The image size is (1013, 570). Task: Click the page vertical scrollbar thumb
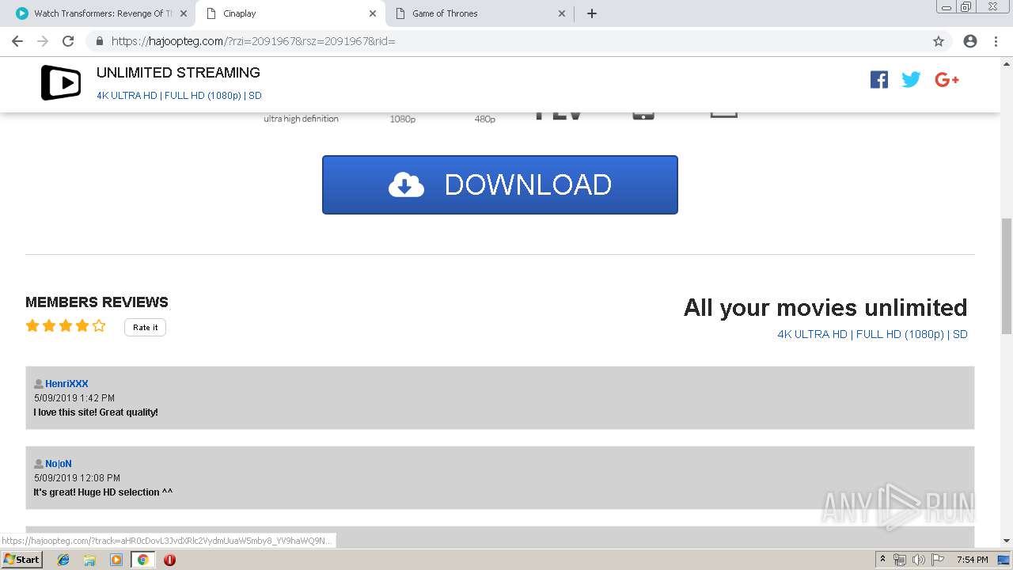tap(1007, 275)
